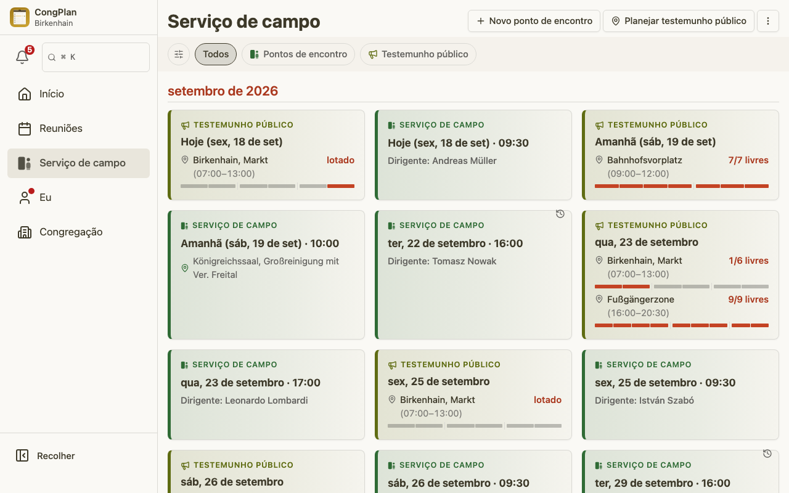Image resolution: width=789 pixels, height=493 pixels.
Task: Click '9/9 livres' status text
Action: pos(748,299)
